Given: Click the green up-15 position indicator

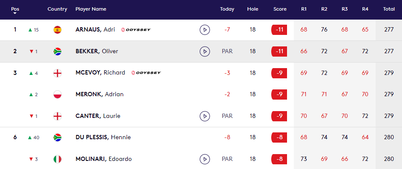Looking at the screenshot, I should (x=33, y=30).
